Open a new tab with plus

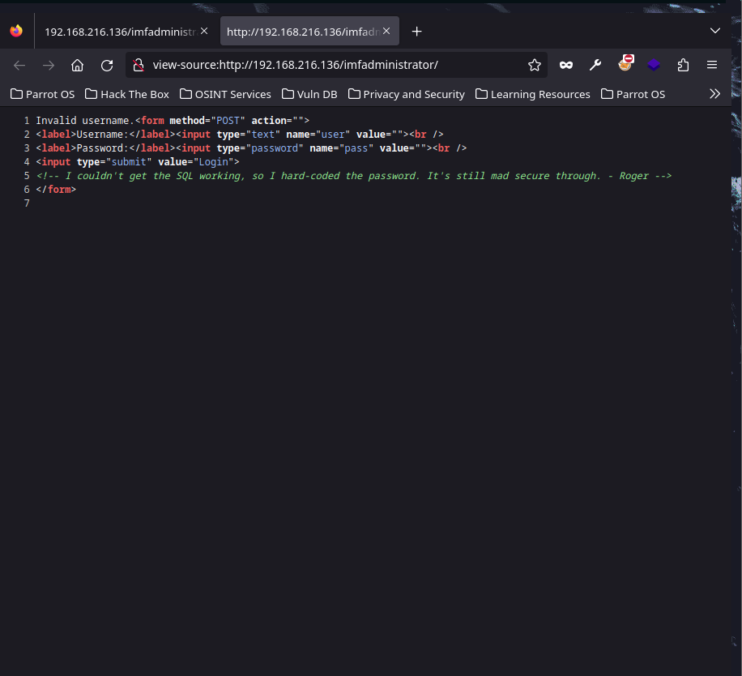416,32
